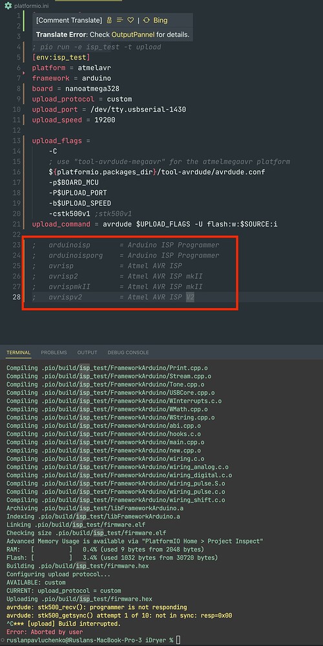Click the small arrow marker beside line 7

pyautogui.click(x=25, y=72)
